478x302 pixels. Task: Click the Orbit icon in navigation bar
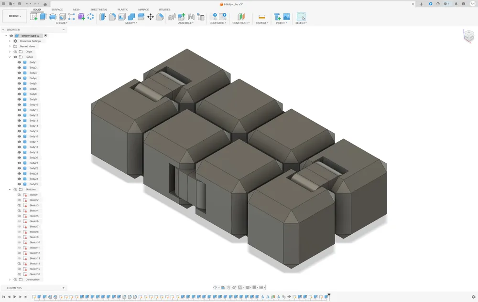pos(215,287)
